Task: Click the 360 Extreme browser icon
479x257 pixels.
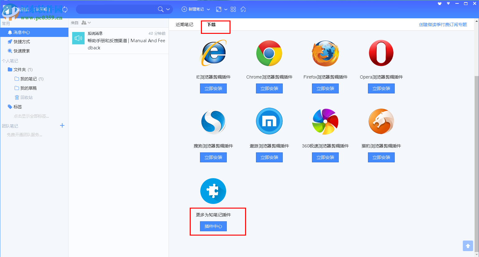Action: [325, 121]
